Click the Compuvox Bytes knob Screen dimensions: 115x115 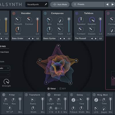60,20
